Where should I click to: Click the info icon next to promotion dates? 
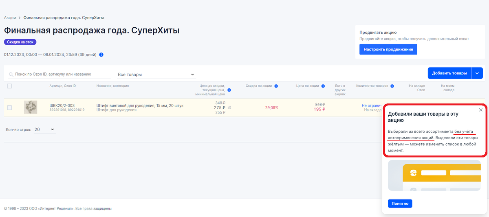click(x=101, y=55)
